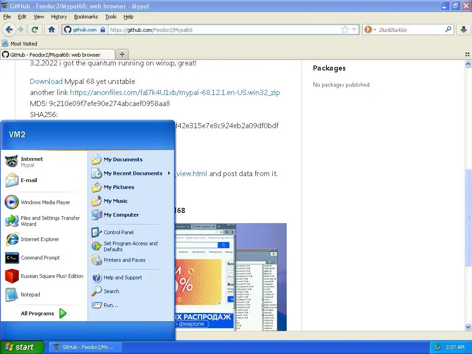Open My Documents
Viewport: 472px width, 354px height.
(131, 159)
